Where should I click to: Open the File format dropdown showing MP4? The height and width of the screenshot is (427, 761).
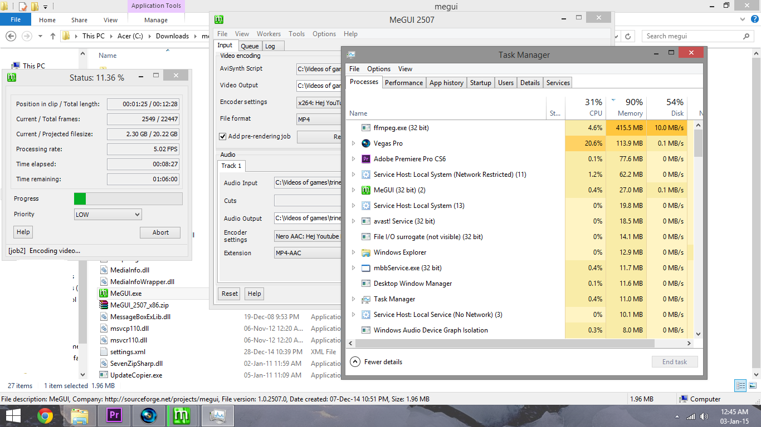pyautogui.click(x=319, y=119)
